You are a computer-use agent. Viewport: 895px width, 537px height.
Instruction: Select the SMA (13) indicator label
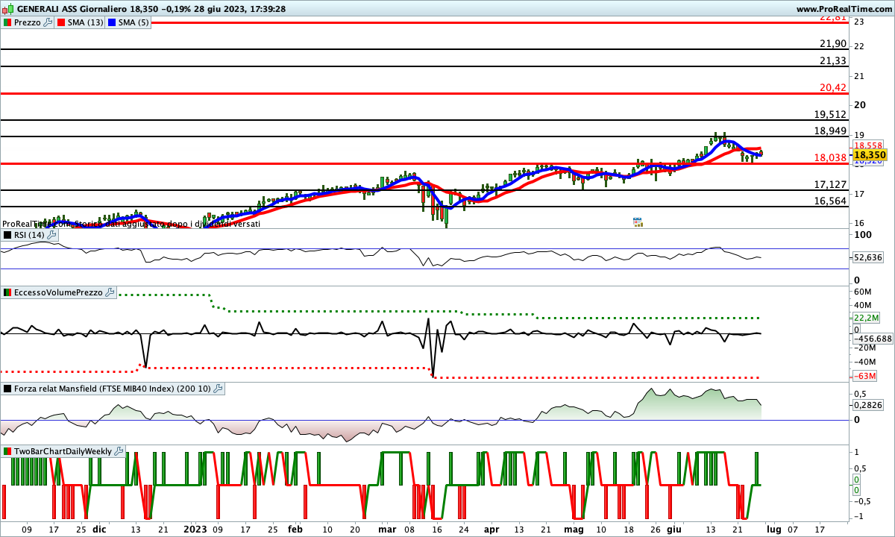86,22
